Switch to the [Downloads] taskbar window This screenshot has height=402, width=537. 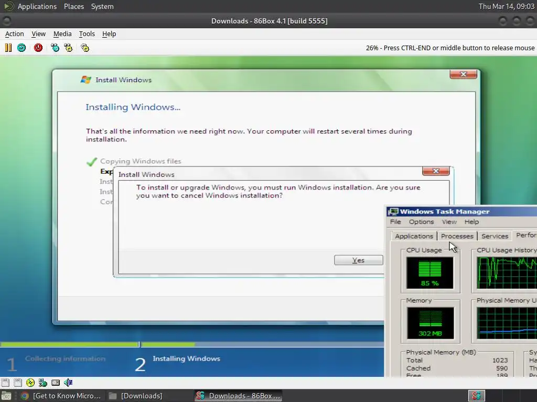142,396
